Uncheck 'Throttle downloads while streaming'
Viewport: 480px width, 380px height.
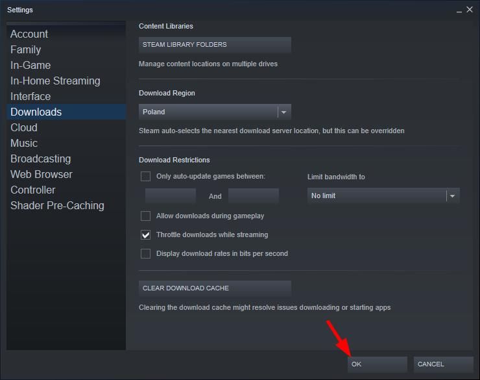tap(145, 234)
